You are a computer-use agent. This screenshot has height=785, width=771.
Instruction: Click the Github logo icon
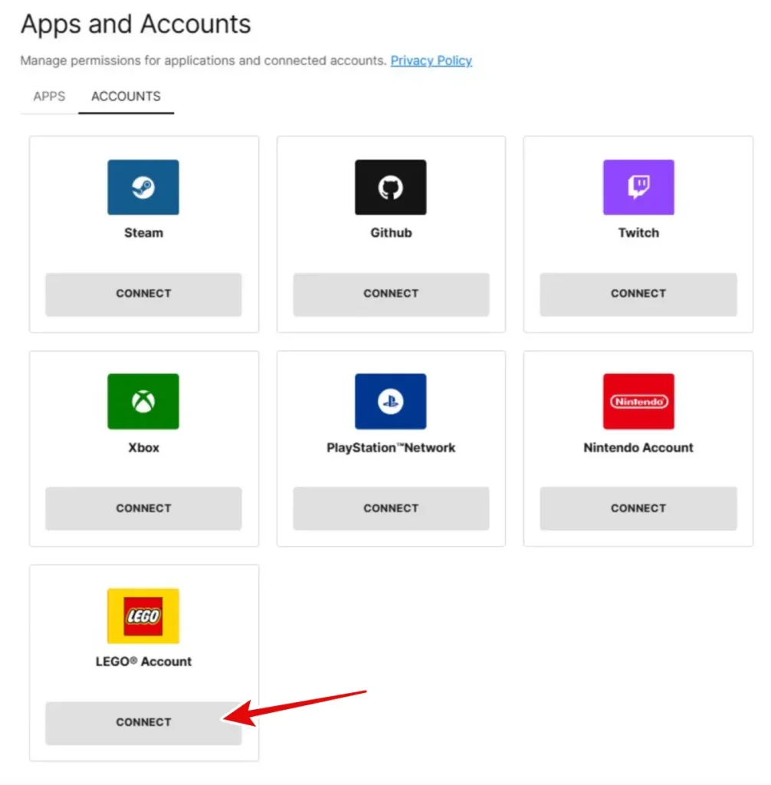tap(391, 187)
